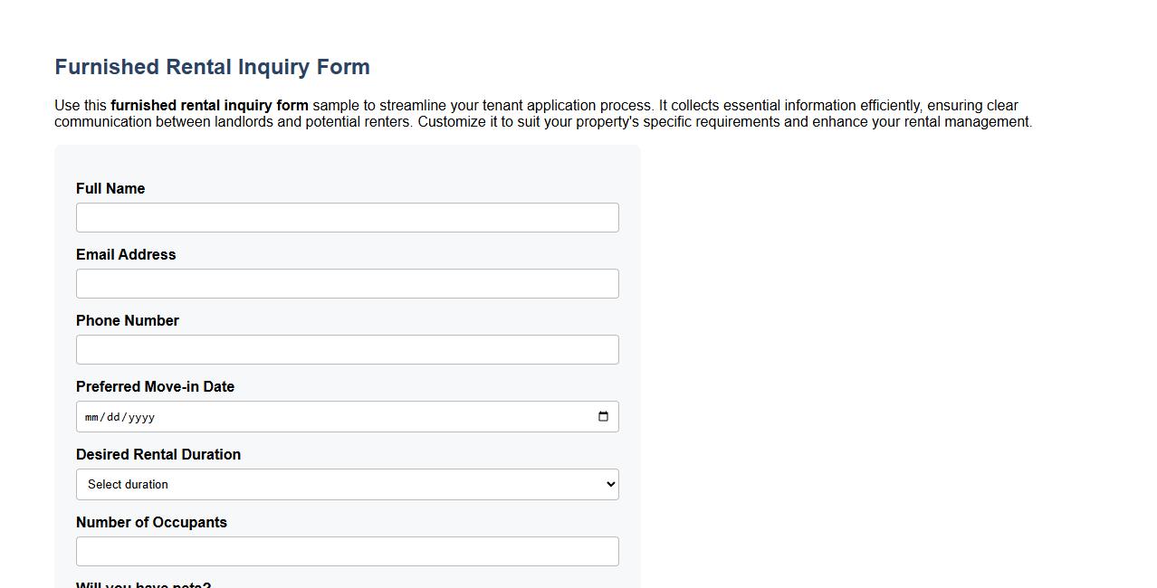Click the month segment of the date field
The height and width of the screenshot is (588, 1157).
coord(93,417)
